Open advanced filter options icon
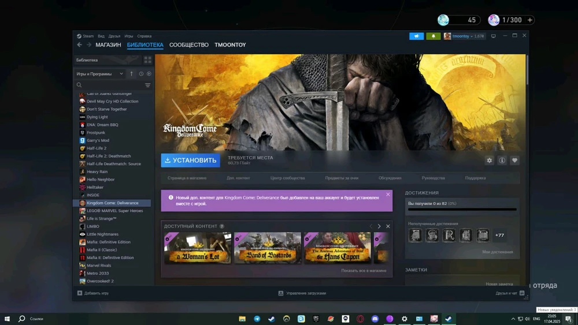578x325 pixels. click(x=147, y=85)
